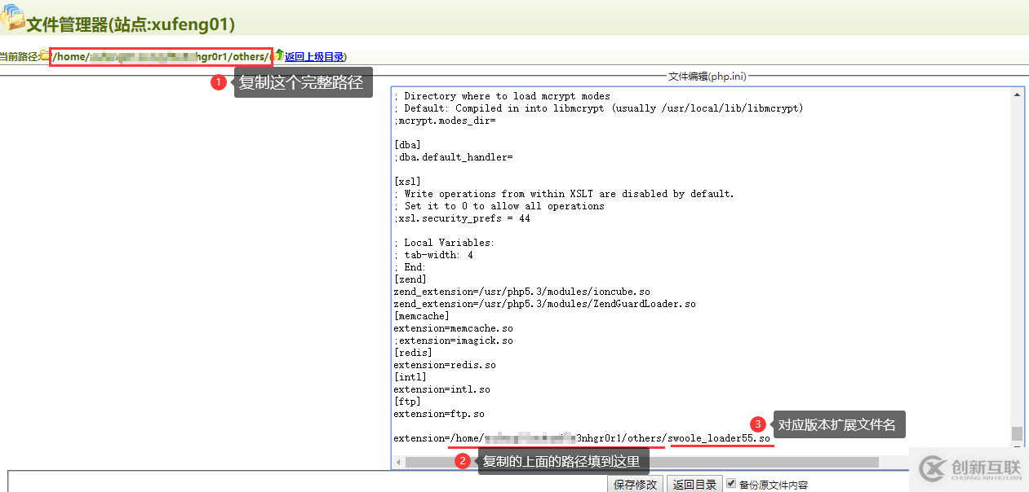1029x492 pixels.
Task: Click the extension=redis.so line
Action: (444, 365)
